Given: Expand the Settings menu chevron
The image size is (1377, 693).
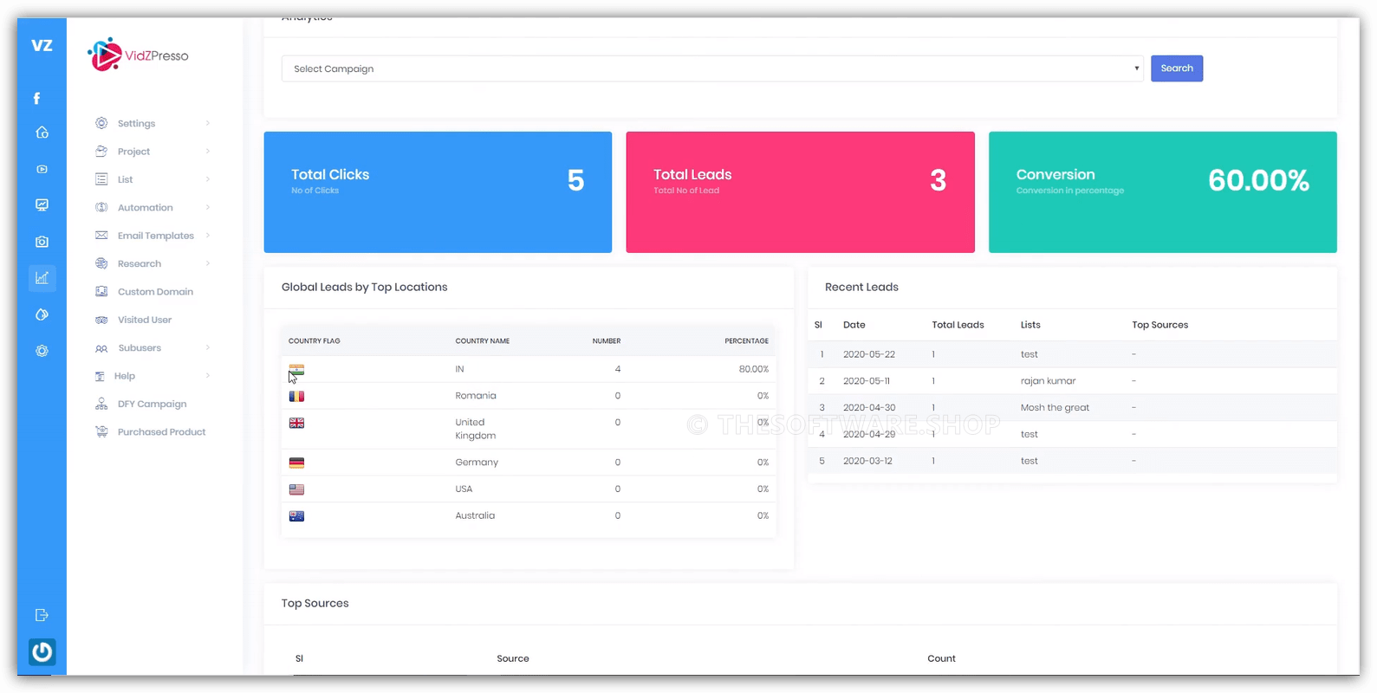Looking at the screenshot, I should click(208, 123).
